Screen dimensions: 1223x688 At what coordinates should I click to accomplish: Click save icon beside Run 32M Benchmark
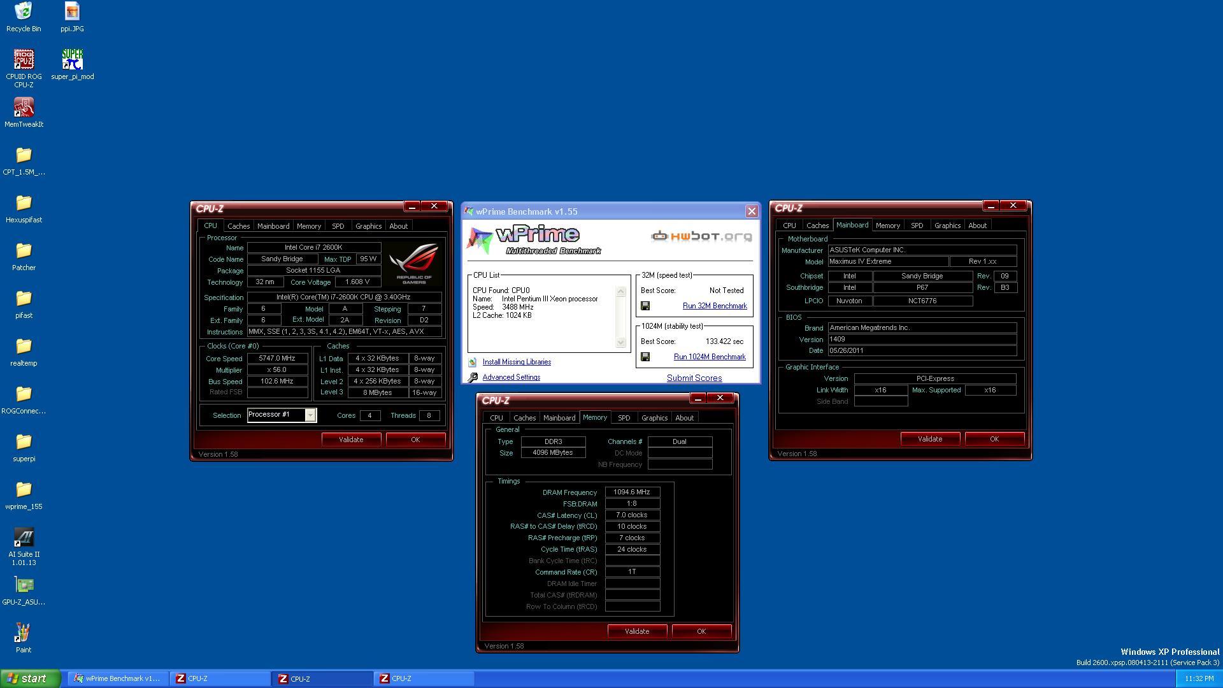pyautogui.click(x=645, y=306)
